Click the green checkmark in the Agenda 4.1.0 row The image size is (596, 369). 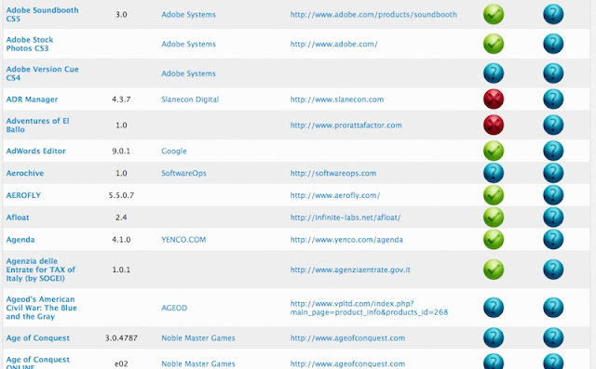tap(494, 239)
